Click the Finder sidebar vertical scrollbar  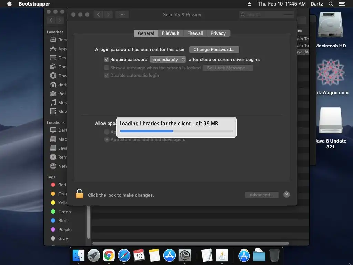(x=89, y=222)
